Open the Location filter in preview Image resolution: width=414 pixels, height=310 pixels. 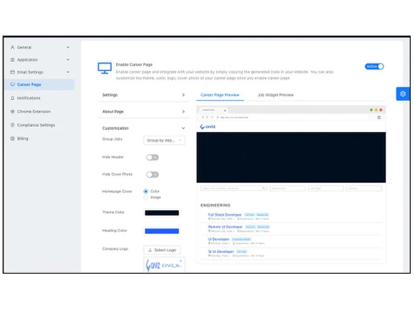(x=364, y=188)
